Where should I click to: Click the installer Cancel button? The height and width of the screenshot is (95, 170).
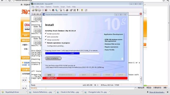(120, 75)
